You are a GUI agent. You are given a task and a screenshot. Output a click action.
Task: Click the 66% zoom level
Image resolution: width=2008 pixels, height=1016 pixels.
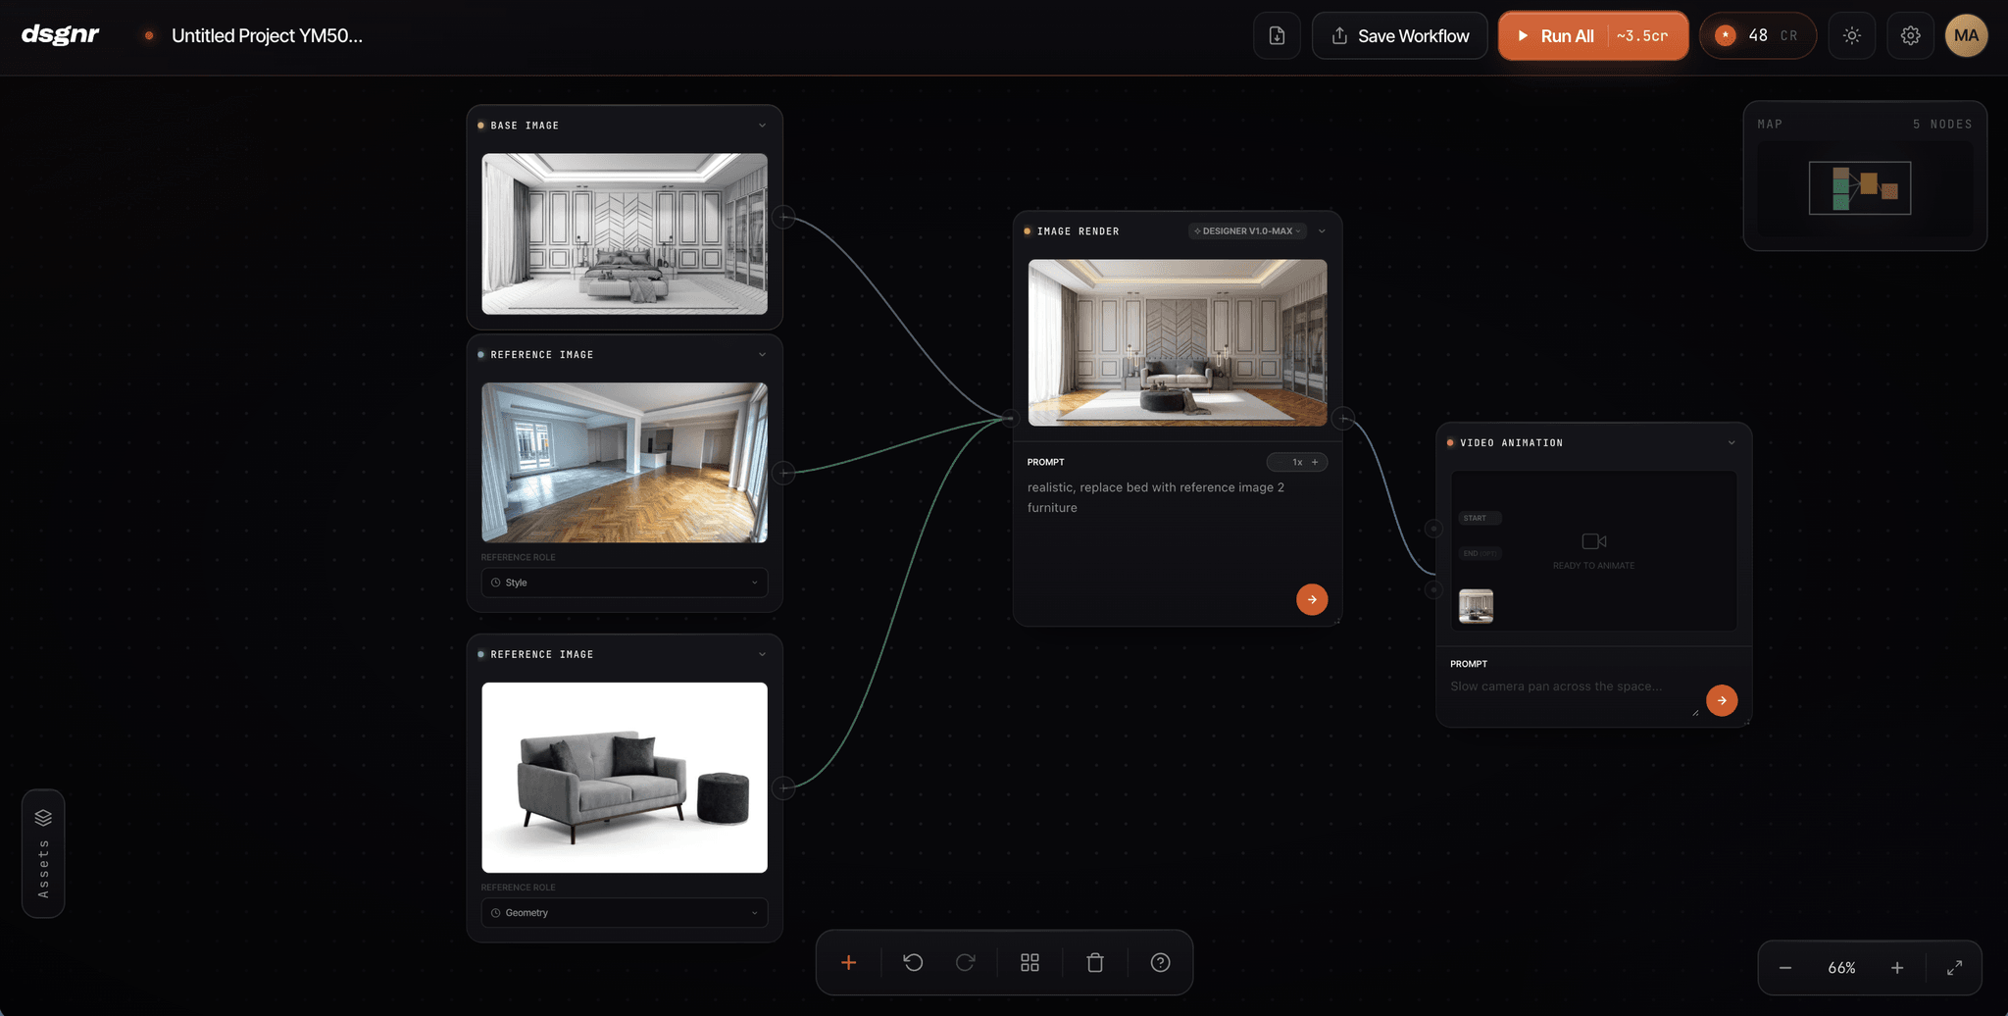click(x=1841, y=968)
